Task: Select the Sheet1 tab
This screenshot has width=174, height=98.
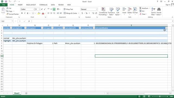Action: click(x=17, y=93)
